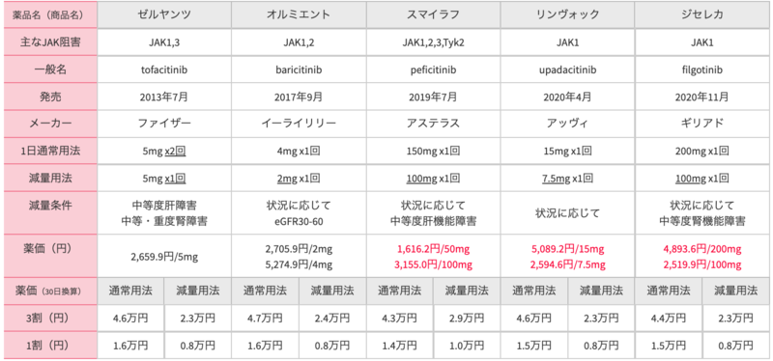
Task: Click the ジセレカ column header
Action: pyautogui.click(x=703, y=14)
